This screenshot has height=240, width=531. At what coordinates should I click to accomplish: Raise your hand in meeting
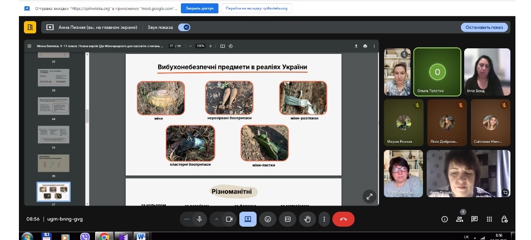pos(306,219)
